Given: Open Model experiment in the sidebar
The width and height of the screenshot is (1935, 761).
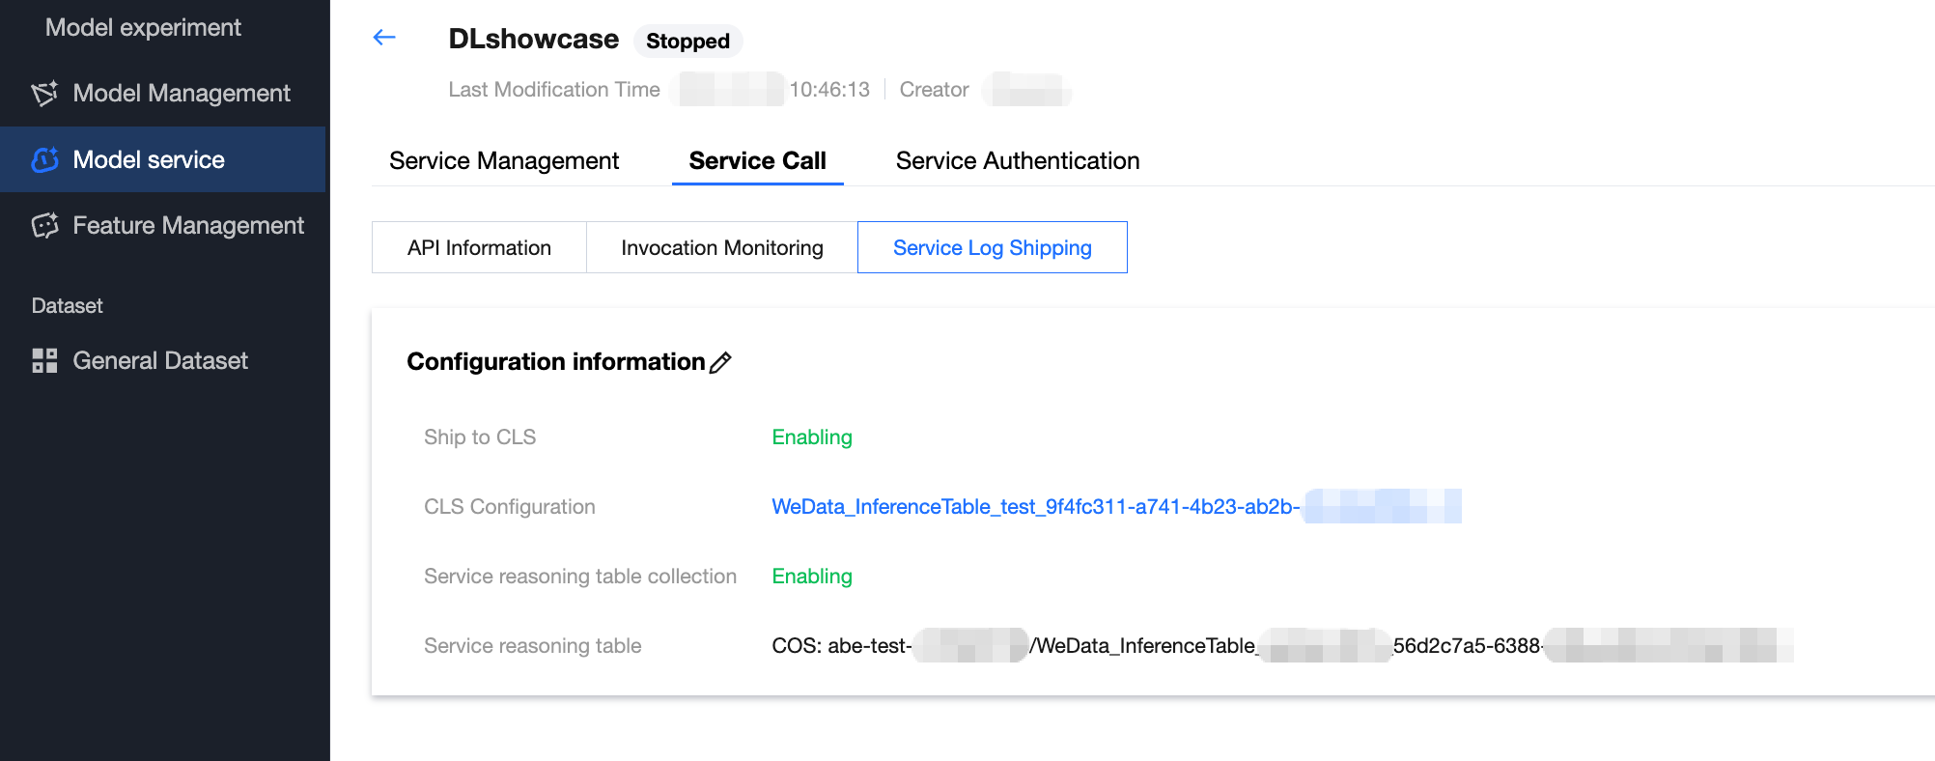Looking at the screenshot, I should pyautogui.click(x=143, y=27).
